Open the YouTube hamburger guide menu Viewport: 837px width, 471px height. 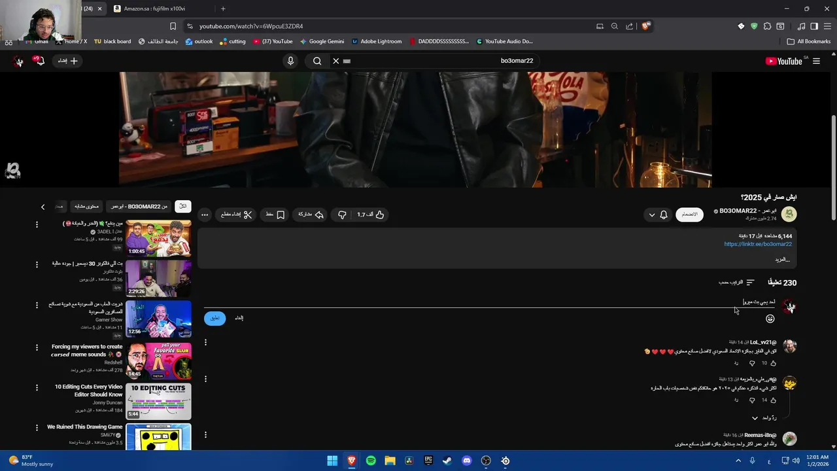click(816, 61)
